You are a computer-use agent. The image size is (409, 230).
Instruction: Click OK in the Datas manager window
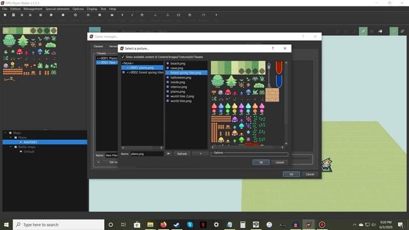click(291, 174)
